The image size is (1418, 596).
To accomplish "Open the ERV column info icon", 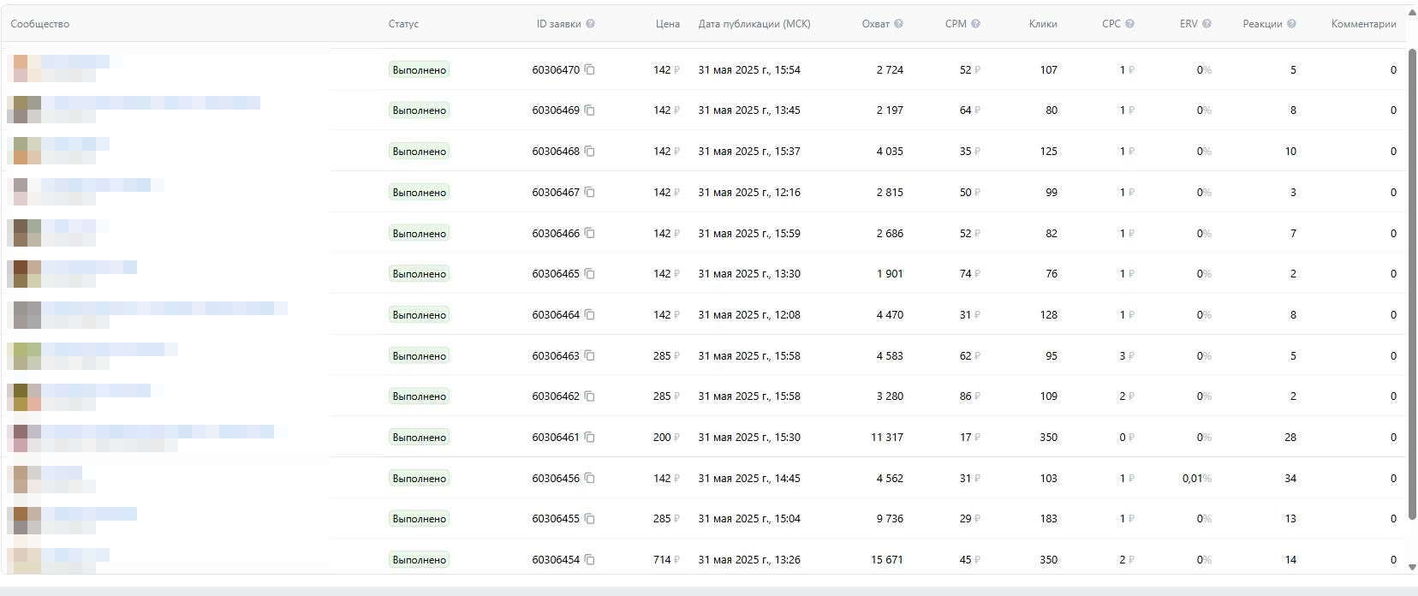I will coord(1206,24).
